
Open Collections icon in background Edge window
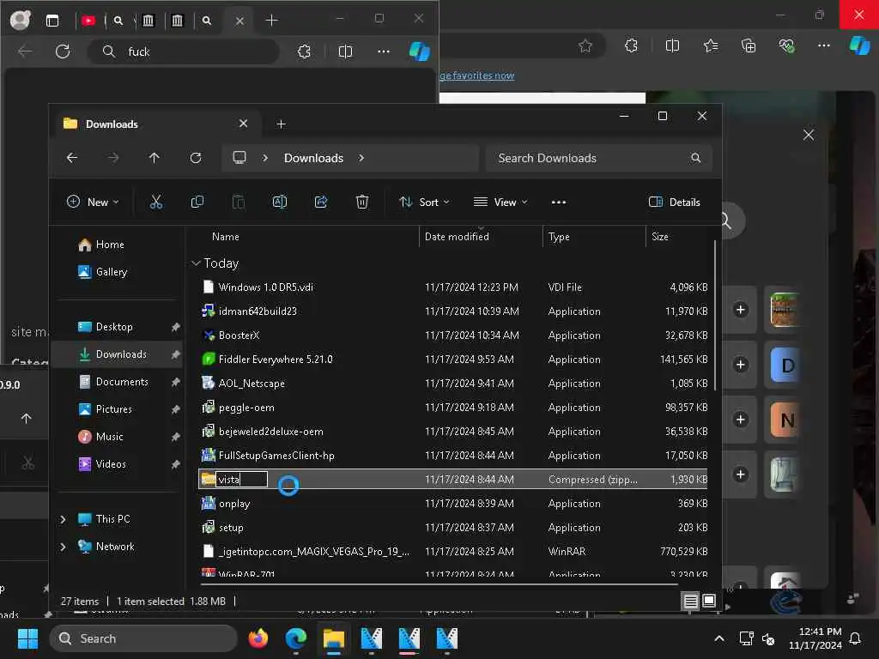(x=749, y=46)
